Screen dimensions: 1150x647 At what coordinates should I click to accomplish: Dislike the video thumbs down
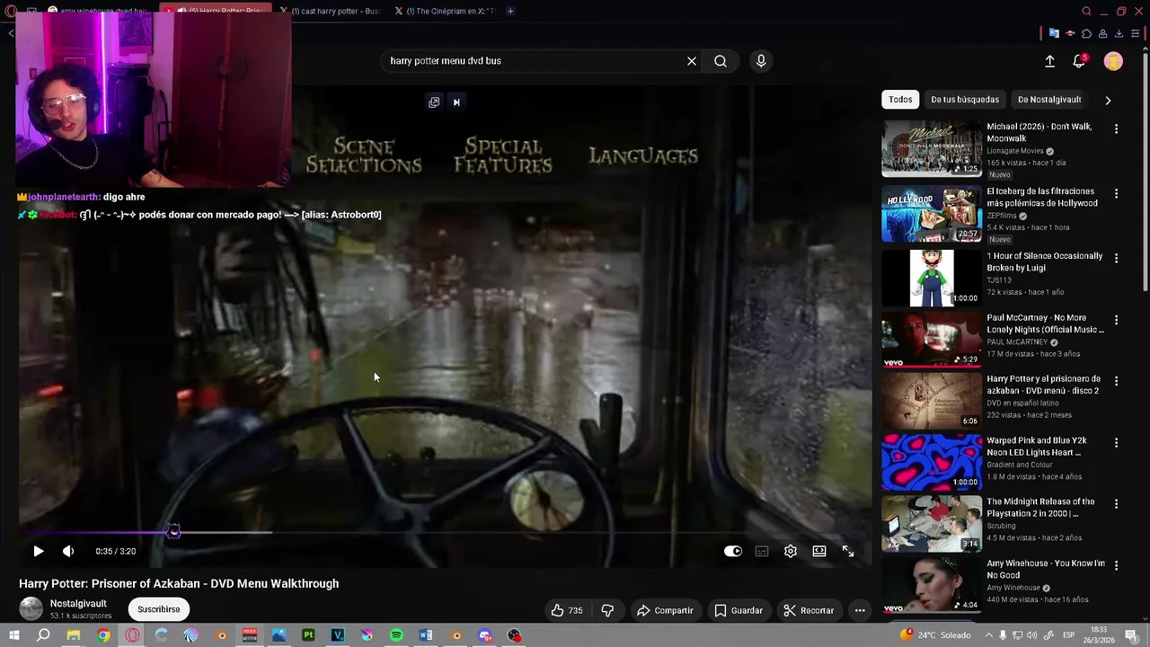(607, 610)
